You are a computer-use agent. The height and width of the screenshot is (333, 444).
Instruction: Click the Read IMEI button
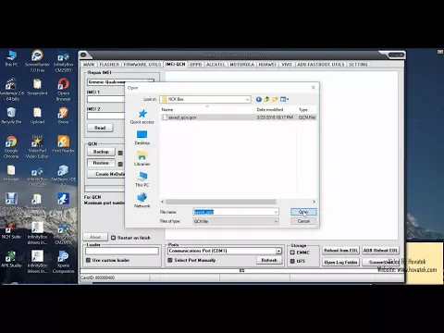(100, 128)
